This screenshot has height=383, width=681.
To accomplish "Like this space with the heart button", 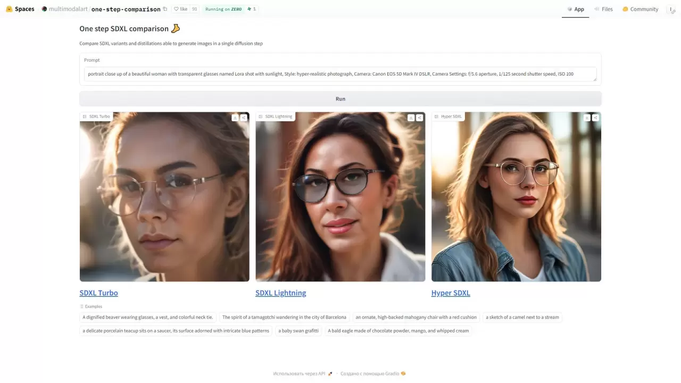I will tap(180, 9).
